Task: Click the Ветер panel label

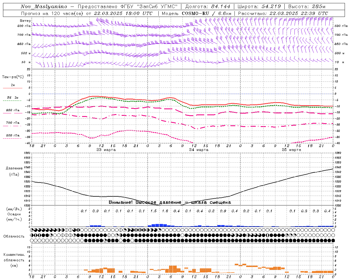Action: 25,21
